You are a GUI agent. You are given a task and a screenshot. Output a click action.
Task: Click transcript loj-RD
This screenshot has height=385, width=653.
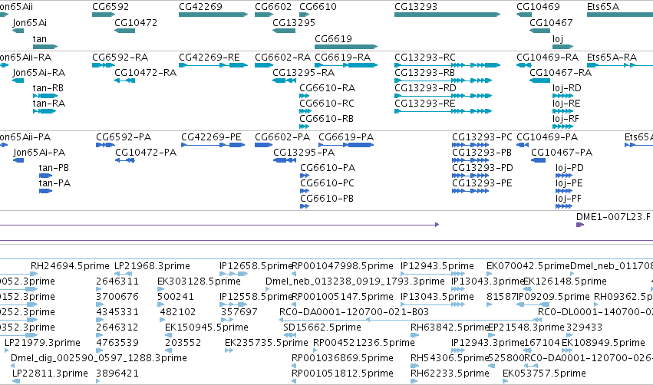pos(567,88)
